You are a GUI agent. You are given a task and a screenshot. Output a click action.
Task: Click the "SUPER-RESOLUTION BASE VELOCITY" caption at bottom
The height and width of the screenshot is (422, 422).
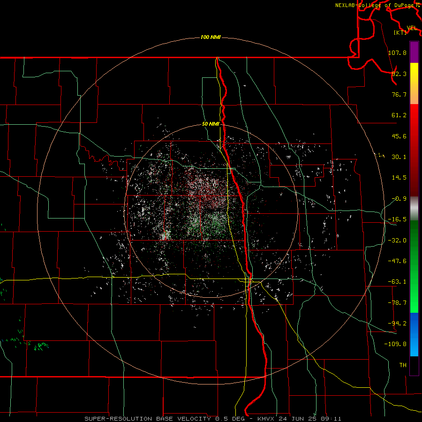tap(148, 419)
